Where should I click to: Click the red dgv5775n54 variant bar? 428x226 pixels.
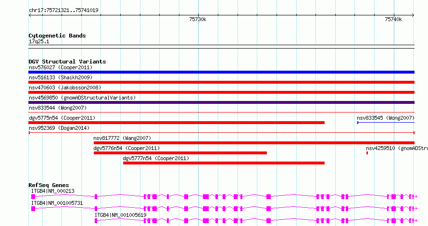pyautogui.click(x=176, y=123)
